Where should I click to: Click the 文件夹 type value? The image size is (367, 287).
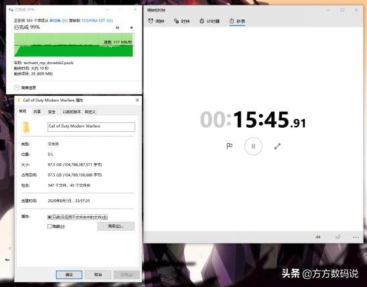(53, 144)
